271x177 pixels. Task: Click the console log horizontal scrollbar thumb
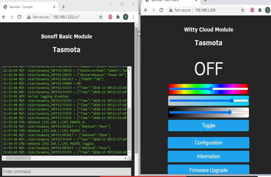tap(19, 158)
